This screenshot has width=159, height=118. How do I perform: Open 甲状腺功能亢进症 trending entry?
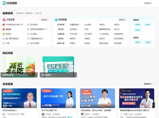(x=13, y=25)
